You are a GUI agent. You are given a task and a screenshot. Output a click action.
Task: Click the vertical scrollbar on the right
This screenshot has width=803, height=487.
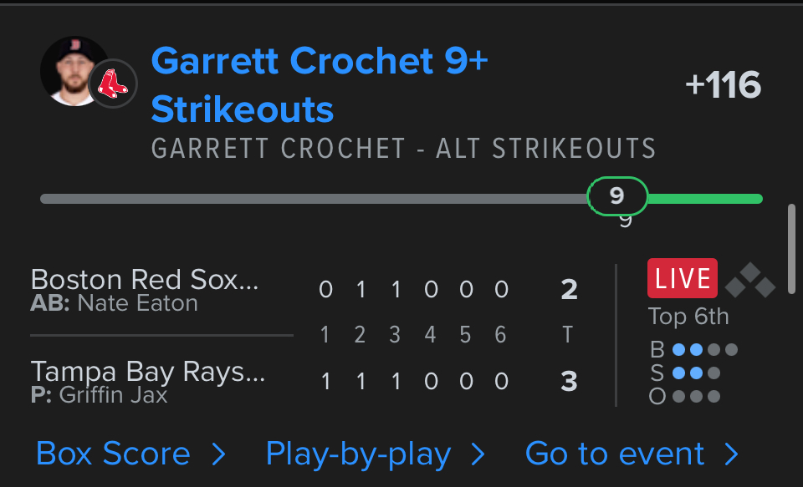[791, 246]
